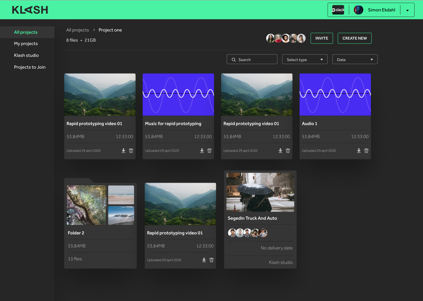Image resolution: width=423 pixels, height=301 pixels.
Task: Click the project member avatars beside INVITE
Action: click(x=286, y=38)
